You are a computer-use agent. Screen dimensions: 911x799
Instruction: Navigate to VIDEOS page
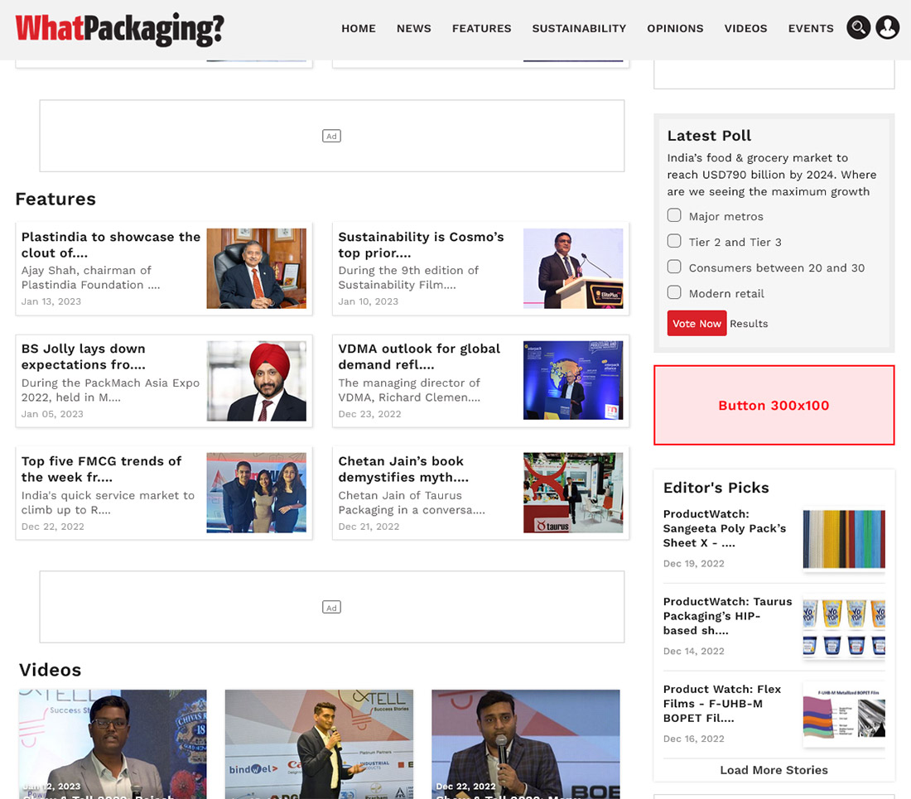click(x=745, y=28)
